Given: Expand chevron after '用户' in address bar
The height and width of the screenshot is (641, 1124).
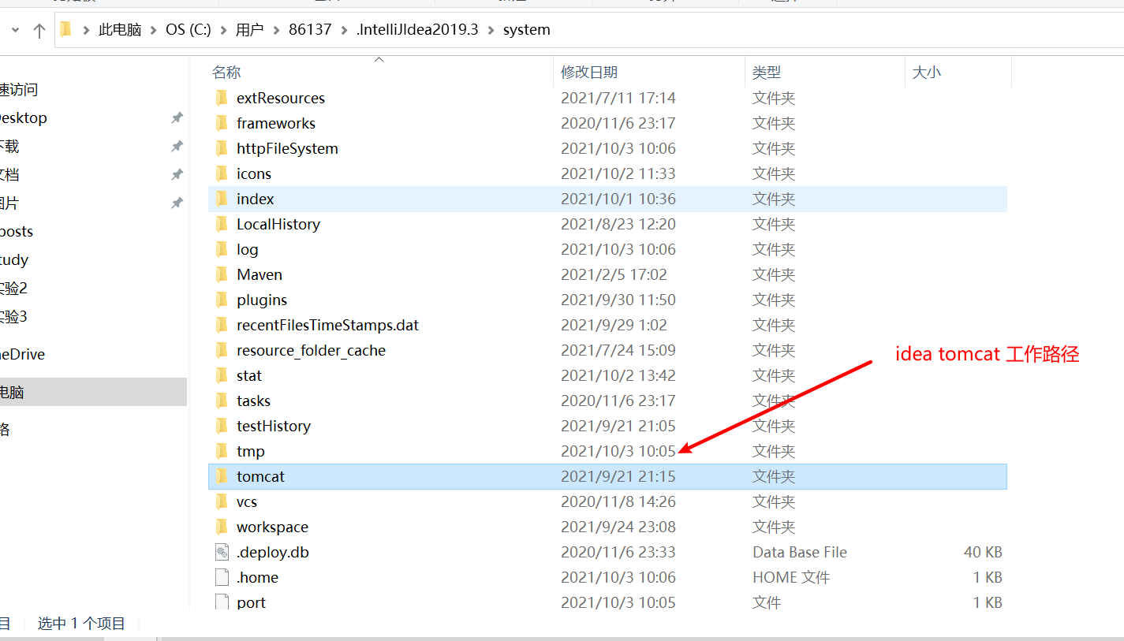Looking at the screenshot, I should tap(276, 30).
